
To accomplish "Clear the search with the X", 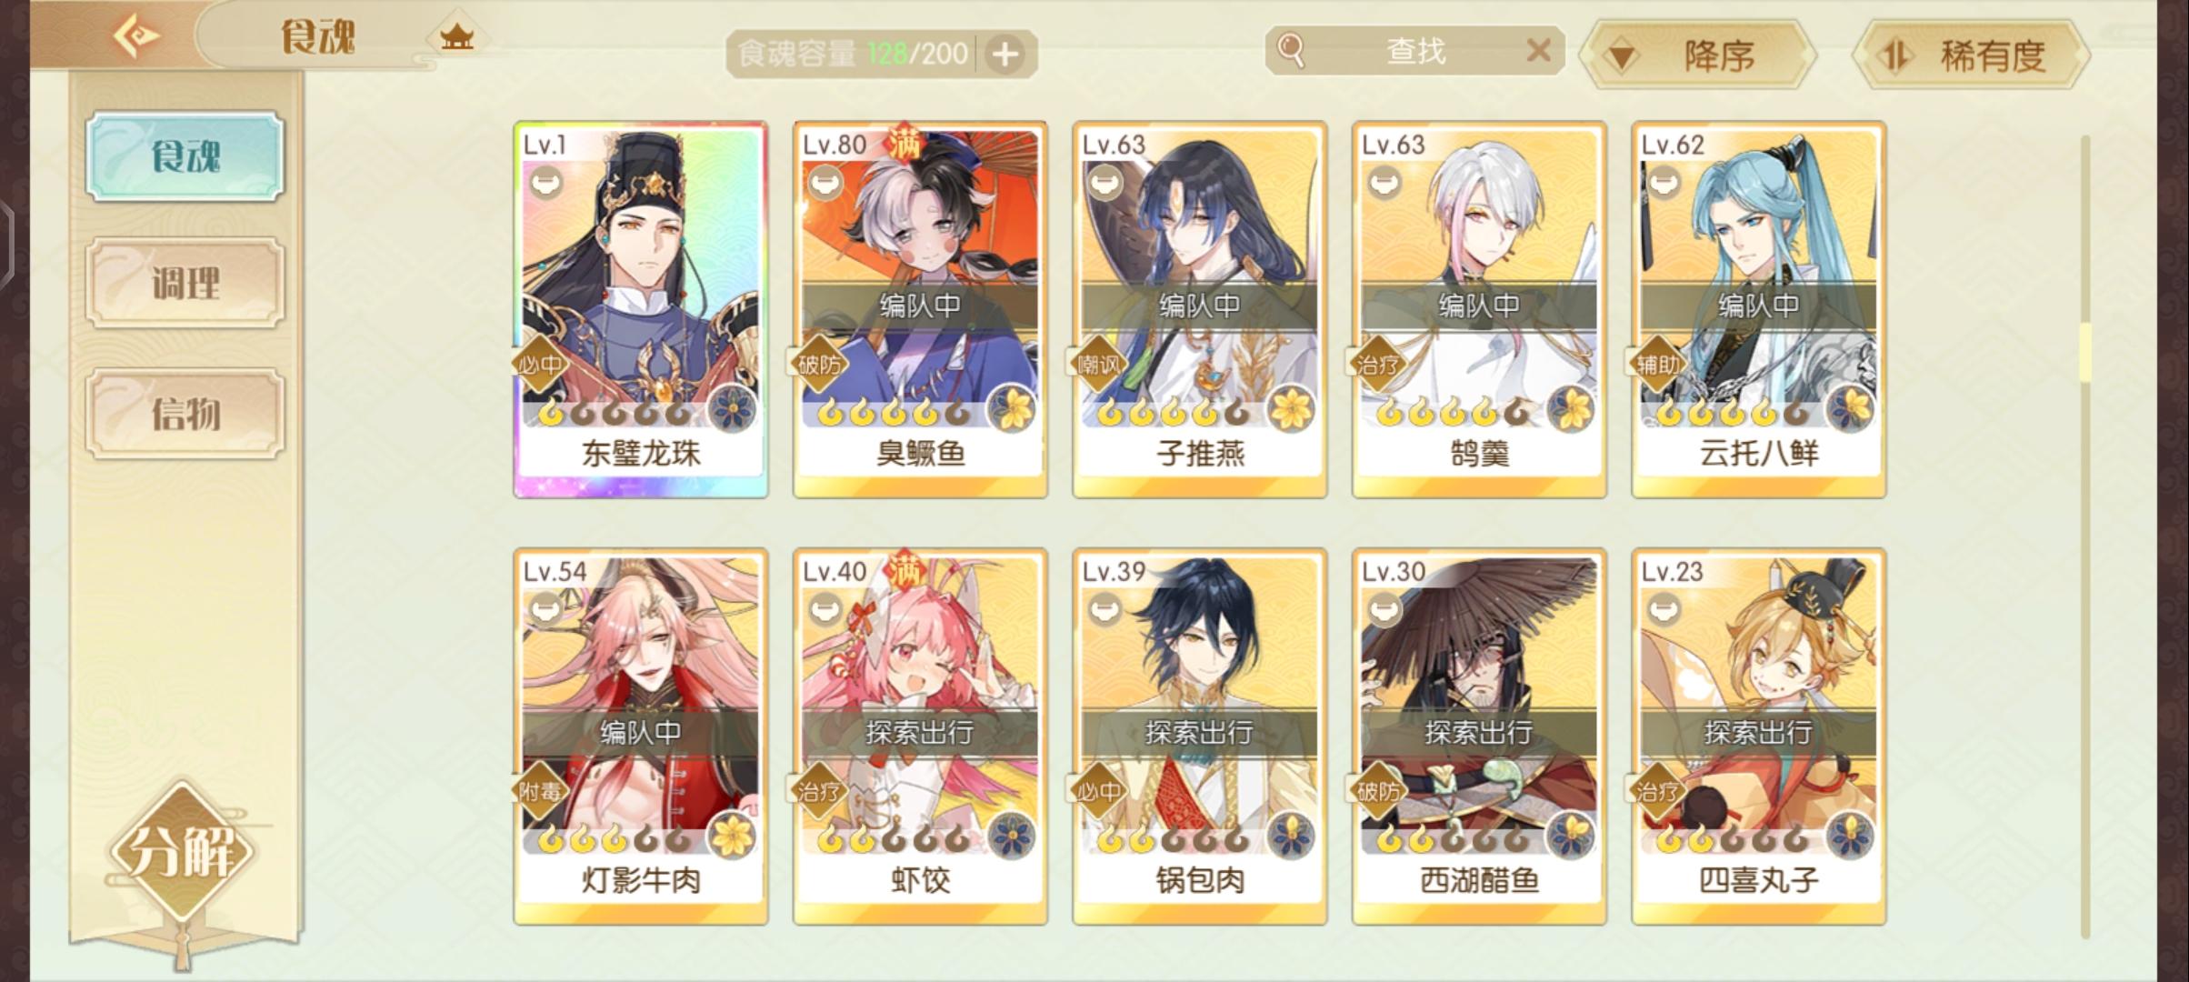I will click(1538, 51).
